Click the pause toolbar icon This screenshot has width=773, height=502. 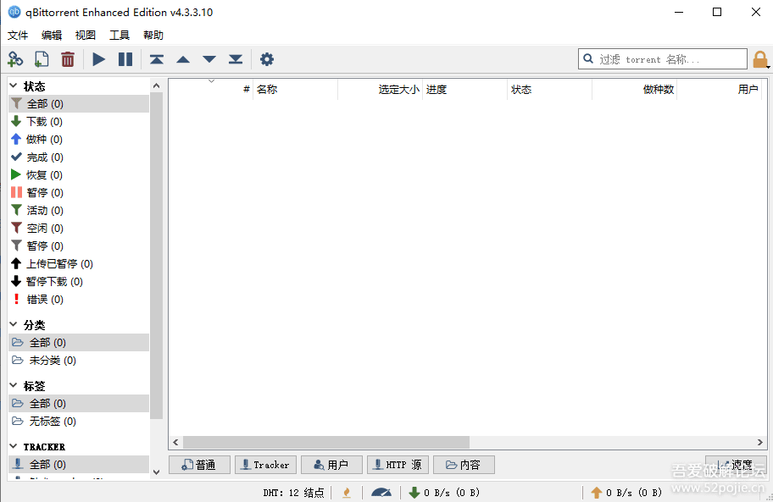(x=125, y=59)
